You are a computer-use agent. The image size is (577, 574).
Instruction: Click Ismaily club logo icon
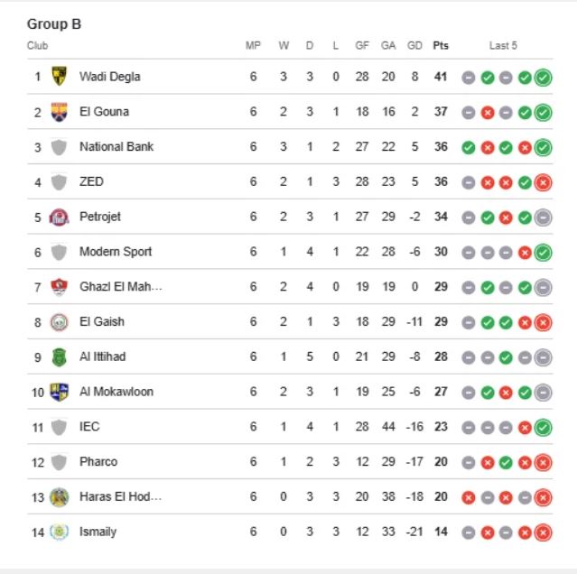tap(60, 532)
